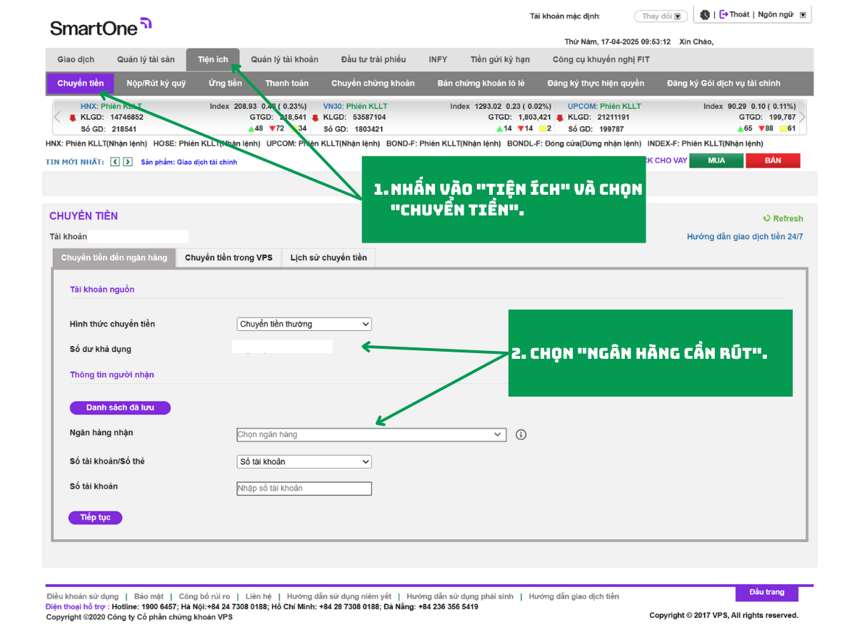This screenshot has height=642, width=857.
Task: Click next news arrow at Tin mới nhất
Action: 128,162
